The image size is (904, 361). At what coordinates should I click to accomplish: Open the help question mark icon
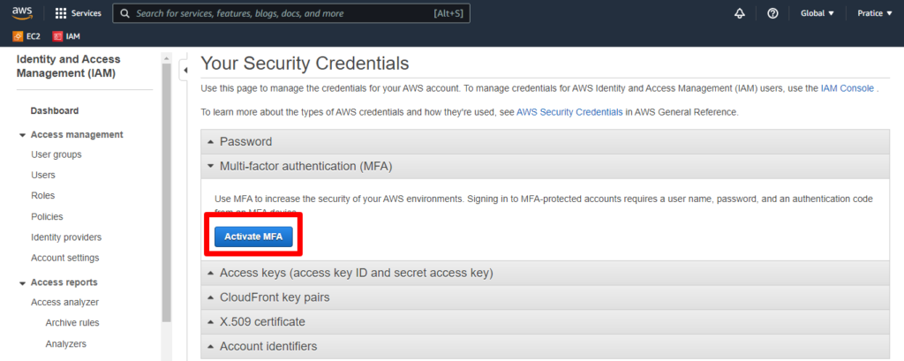coord(772,13)
